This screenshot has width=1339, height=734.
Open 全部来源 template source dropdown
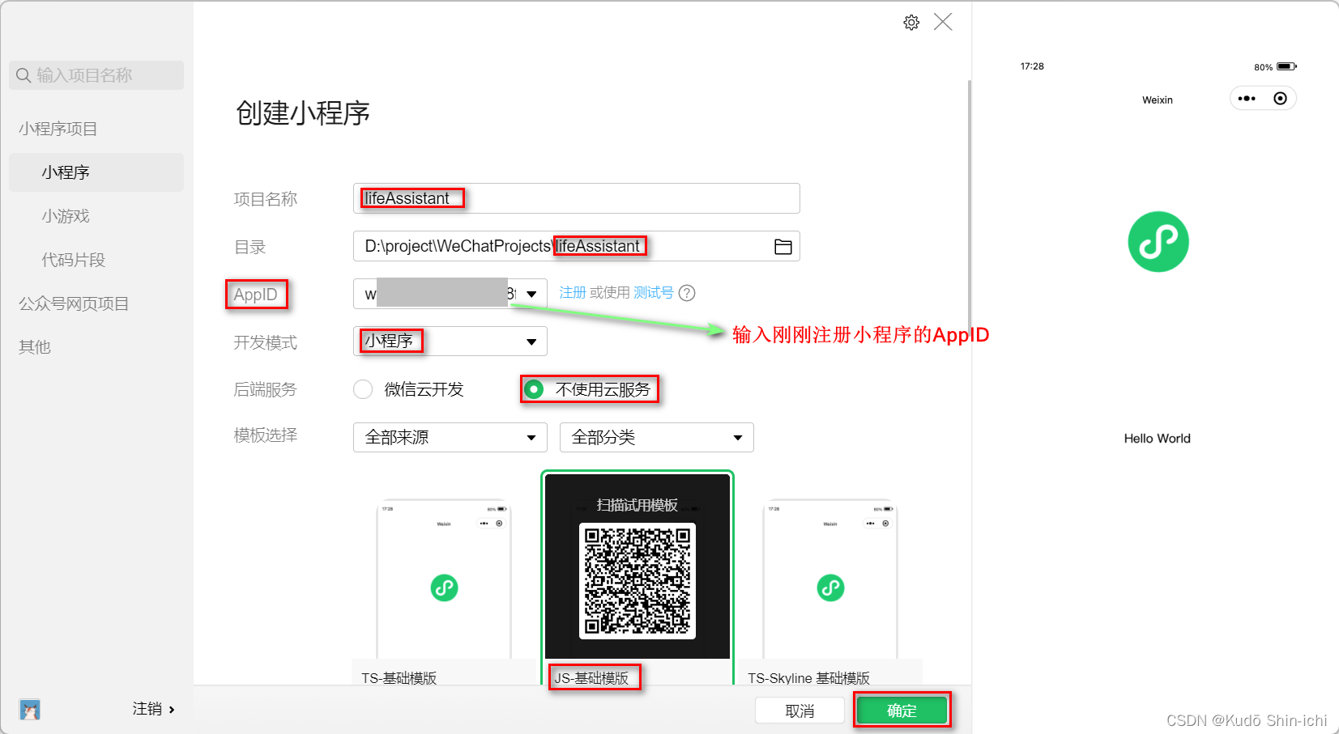450,437
